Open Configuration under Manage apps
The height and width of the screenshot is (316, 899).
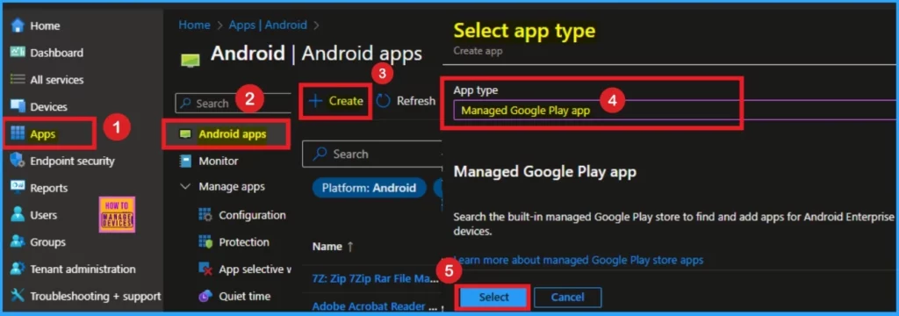[252, 215]
